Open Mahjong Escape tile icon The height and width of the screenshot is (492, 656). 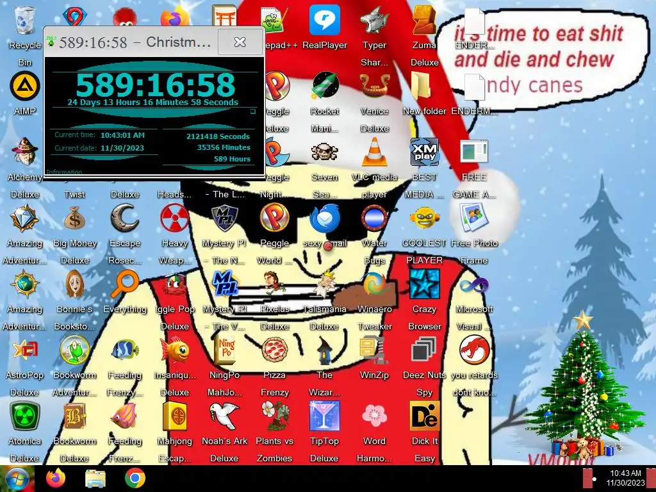pyautogui.click(x=174, y=415)
